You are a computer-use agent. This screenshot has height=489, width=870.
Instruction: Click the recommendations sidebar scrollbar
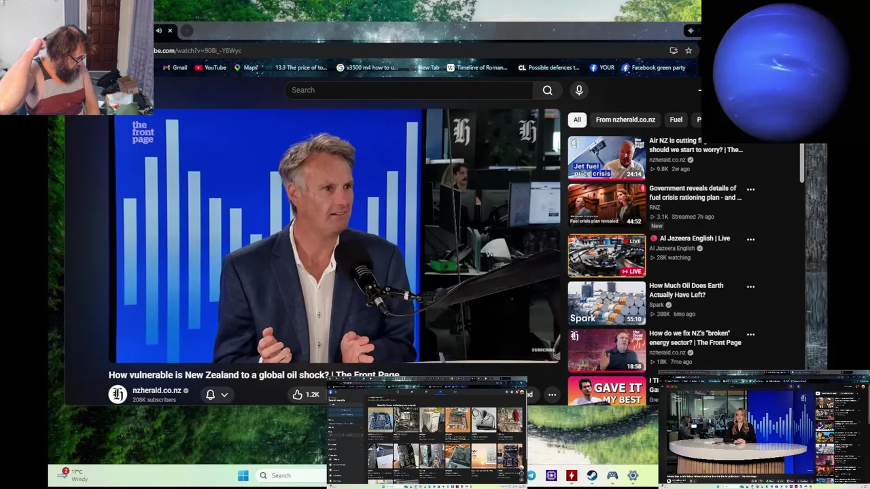point(802,163)
